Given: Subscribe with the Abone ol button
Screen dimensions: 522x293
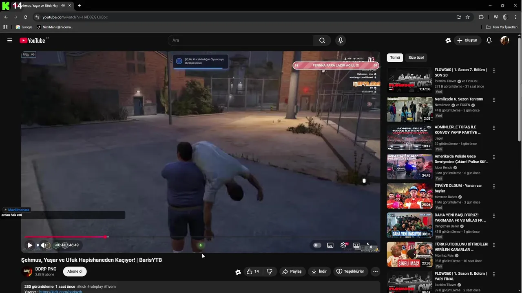Looking at the screenshot, I should (75, 271).
